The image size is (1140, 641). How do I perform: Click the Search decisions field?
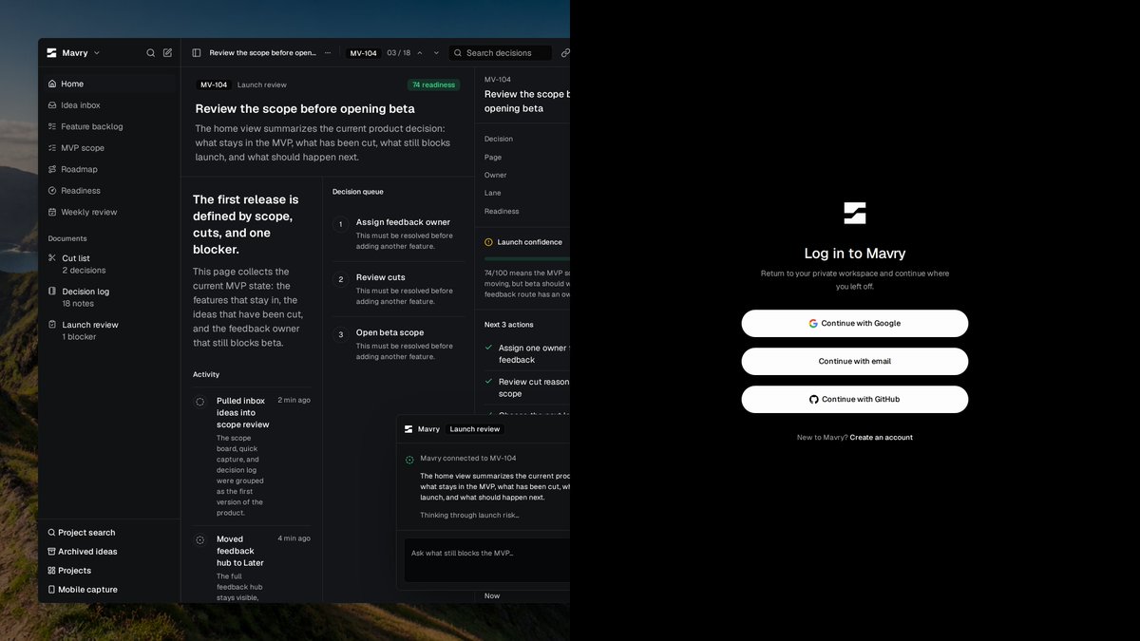click(500, 53)
